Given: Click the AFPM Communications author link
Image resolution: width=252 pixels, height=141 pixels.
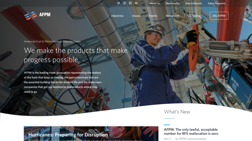Looking at the screenshot, I should [193, 139].
